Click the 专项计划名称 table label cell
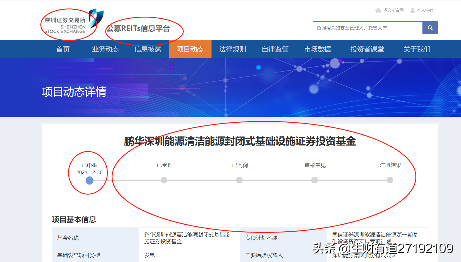This screenshot has height=262, width=461. tap(283, 238)
